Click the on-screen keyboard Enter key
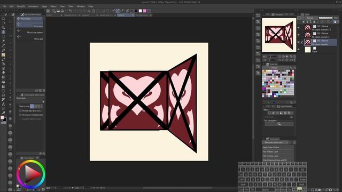This screenshot has width=342, height=192. coord(302,180)
